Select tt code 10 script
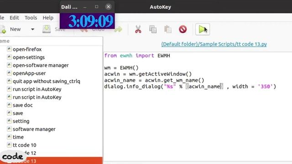 25,145
